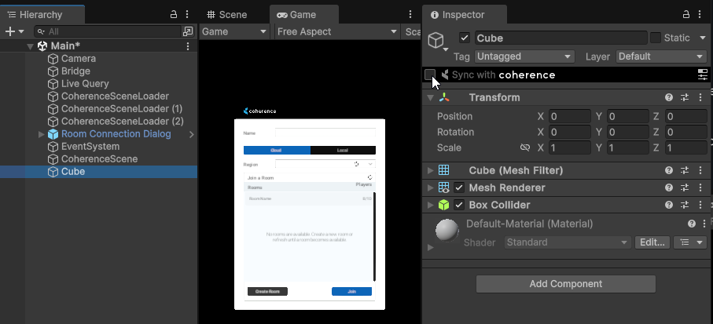713x324 pixels.
Task: Toggle the Static checkbox
Action: pos(656,38)
